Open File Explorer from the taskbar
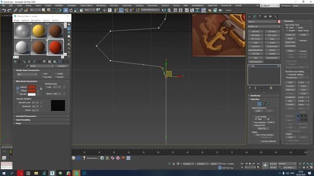 click(36, 173)
